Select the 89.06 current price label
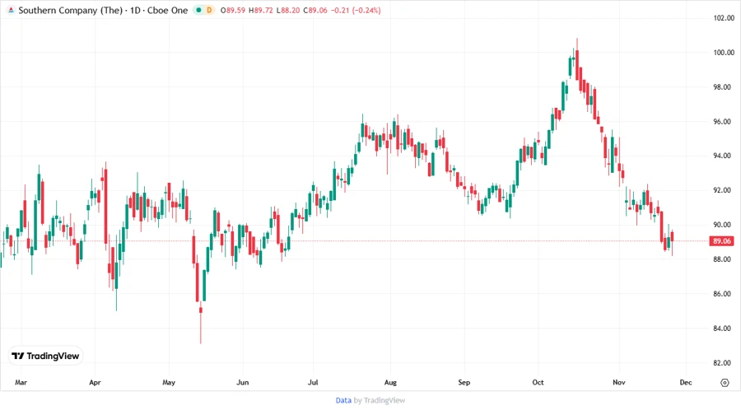Viewport: 741px width, 410px height. tap(721, 241)
